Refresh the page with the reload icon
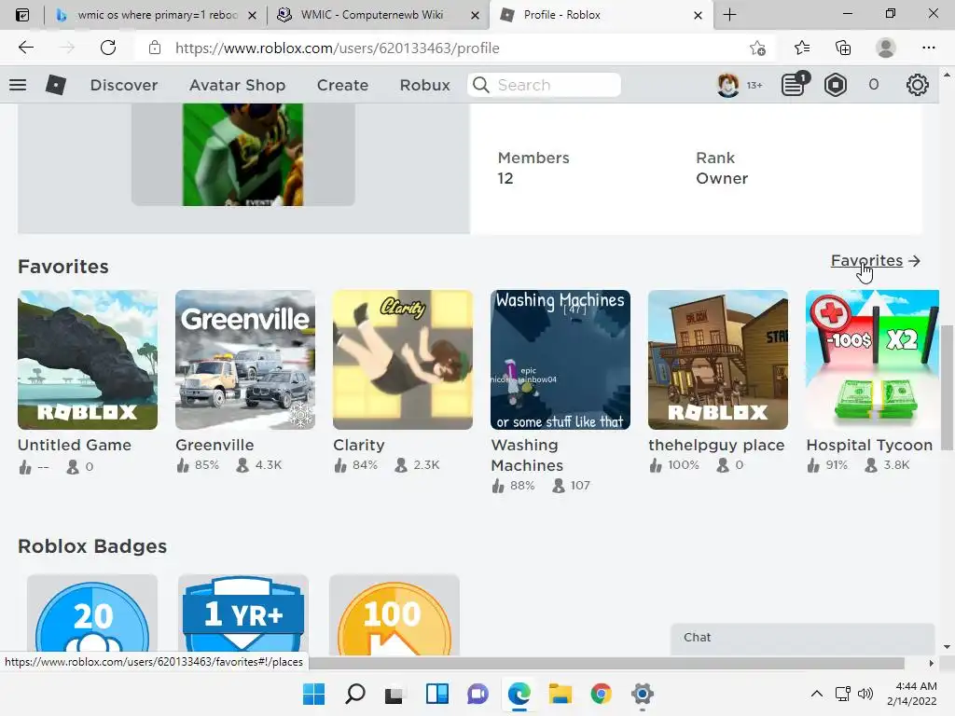Viewport: 955px width, 716px height. click(108, 48)
